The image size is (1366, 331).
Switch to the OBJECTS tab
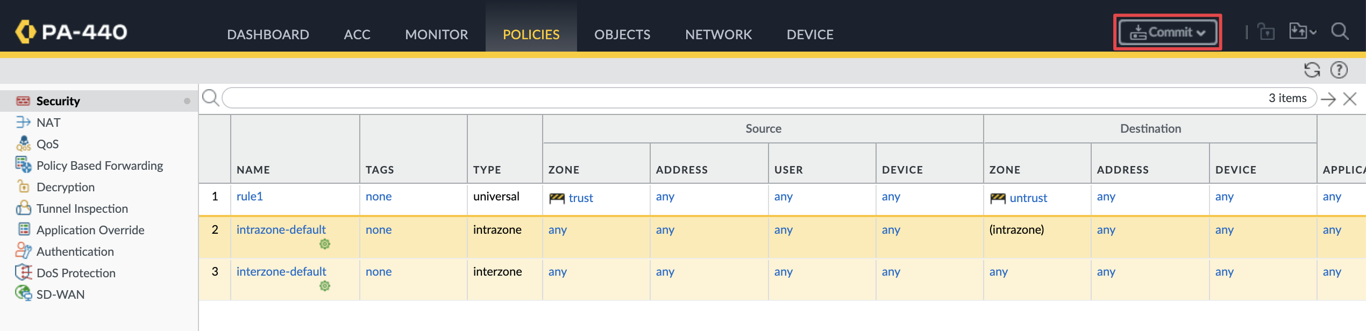[622, 34]
